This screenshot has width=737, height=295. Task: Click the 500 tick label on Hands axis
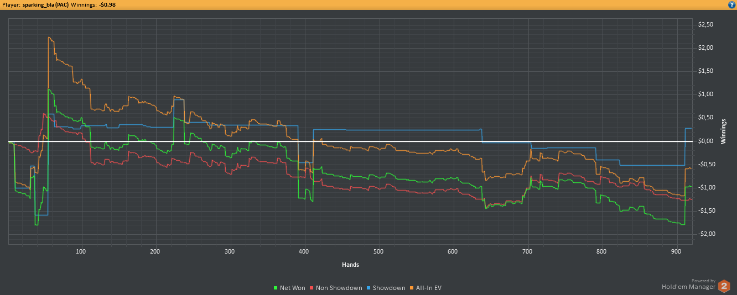click(x=378, y=252)
